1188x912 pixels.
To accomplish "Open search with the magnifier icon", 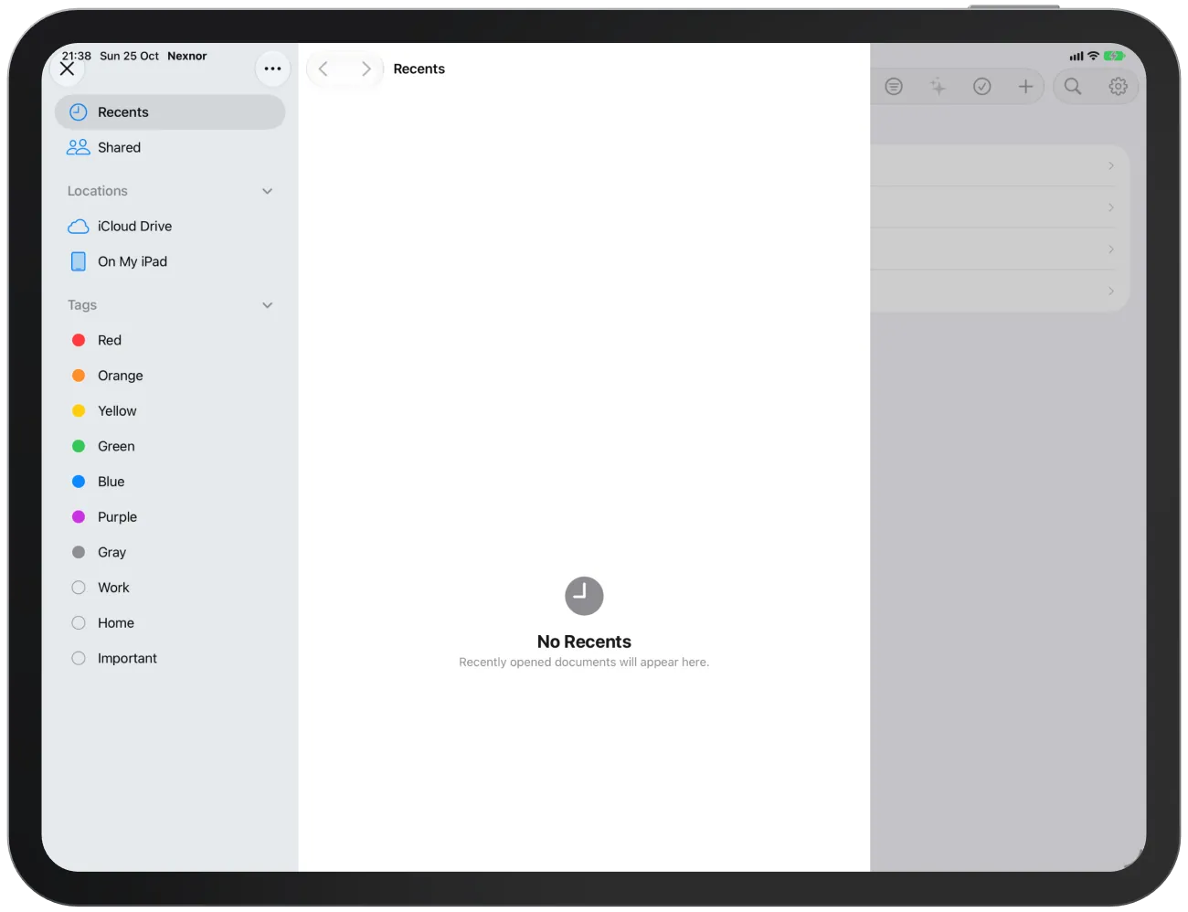I will (x=1073, y=87).
